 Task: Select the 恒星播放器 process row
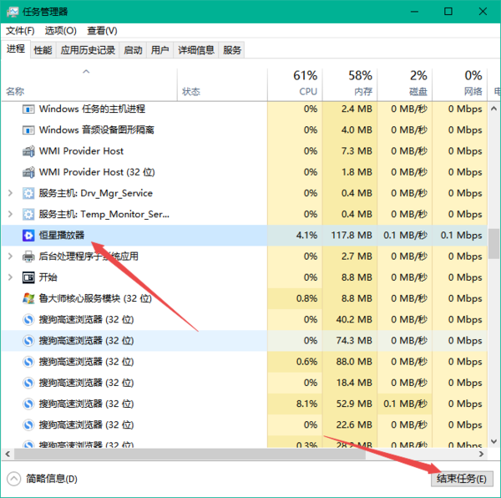point(245,236)
